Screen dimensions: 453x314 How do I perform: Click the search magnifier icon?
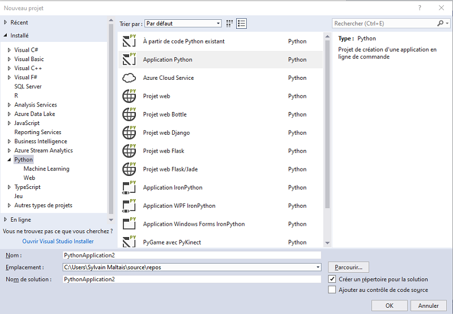(441, 23)
